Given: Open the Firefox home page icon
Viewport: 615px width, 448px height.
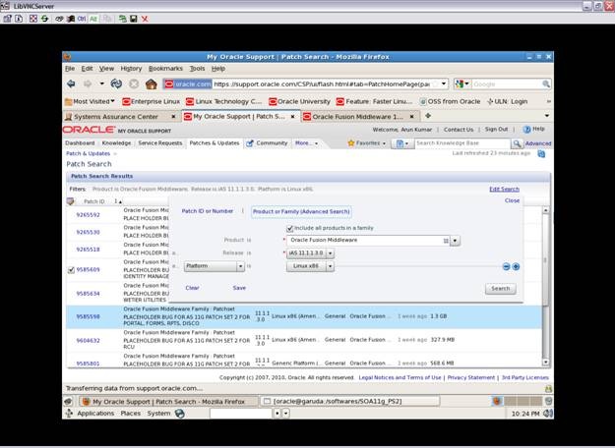Looking at the screenshot, I should (151, 84).
